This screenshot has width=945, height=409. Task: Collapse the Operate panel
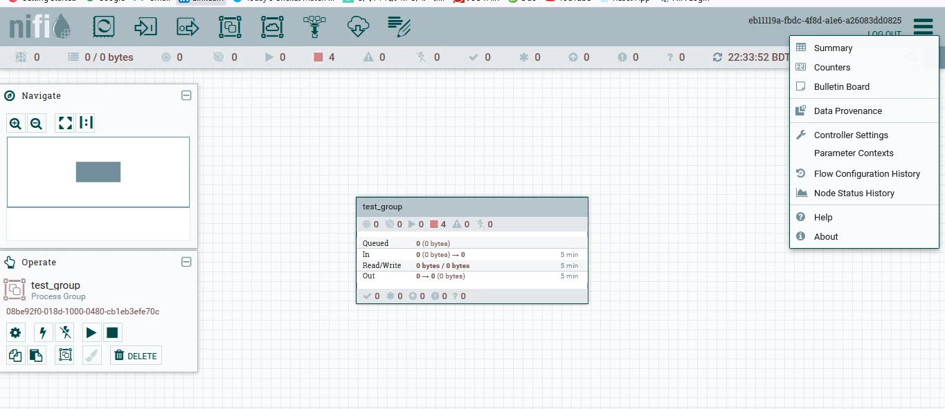tap(186, 262)
